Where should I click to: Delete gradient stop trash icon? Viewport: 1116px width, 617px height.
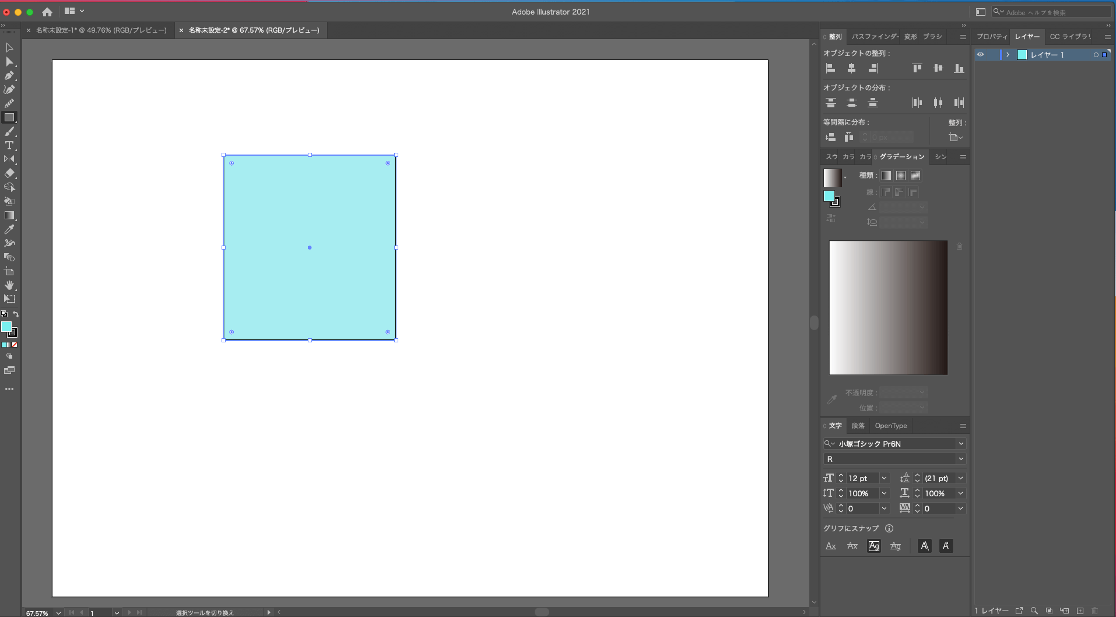pos(959,247)
